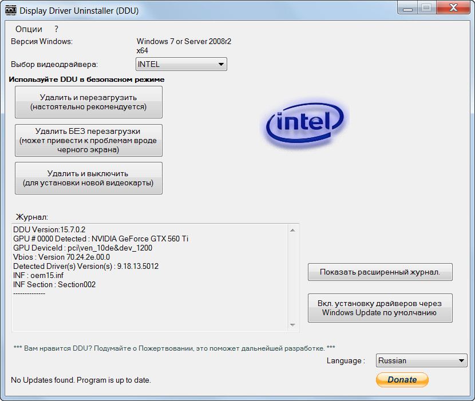Open the ? help menu
The image size is (475, 401).
57,29
